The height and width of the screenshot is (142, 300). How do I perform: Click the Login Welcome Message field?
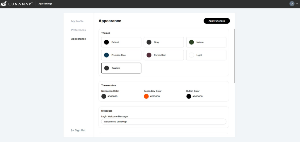pyautogui.click(x=163, y=122)
